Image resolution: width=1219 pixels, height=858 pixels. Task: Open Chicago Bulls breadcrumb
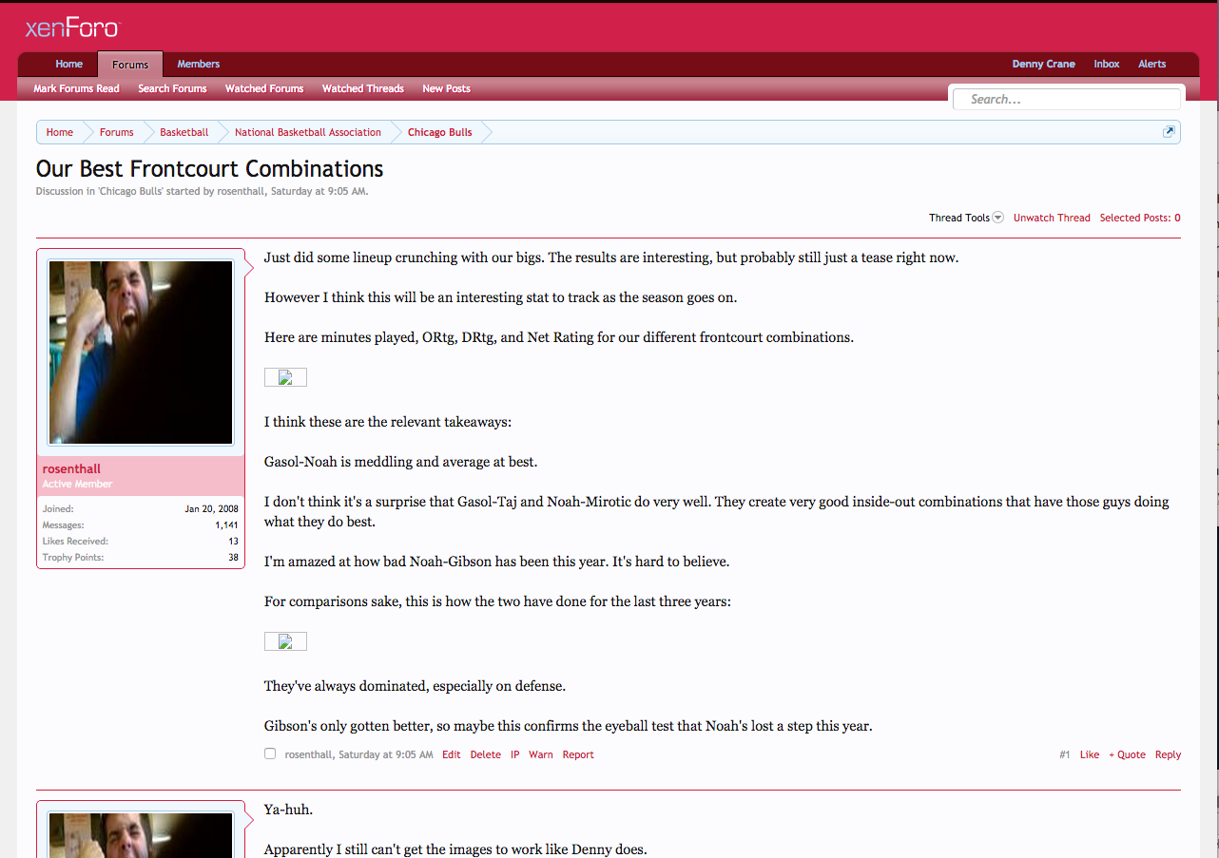(x=439, y=132)
